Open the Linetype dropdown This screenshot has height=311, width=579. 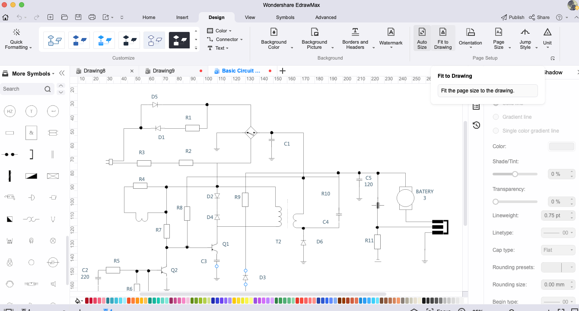point(558,233)
